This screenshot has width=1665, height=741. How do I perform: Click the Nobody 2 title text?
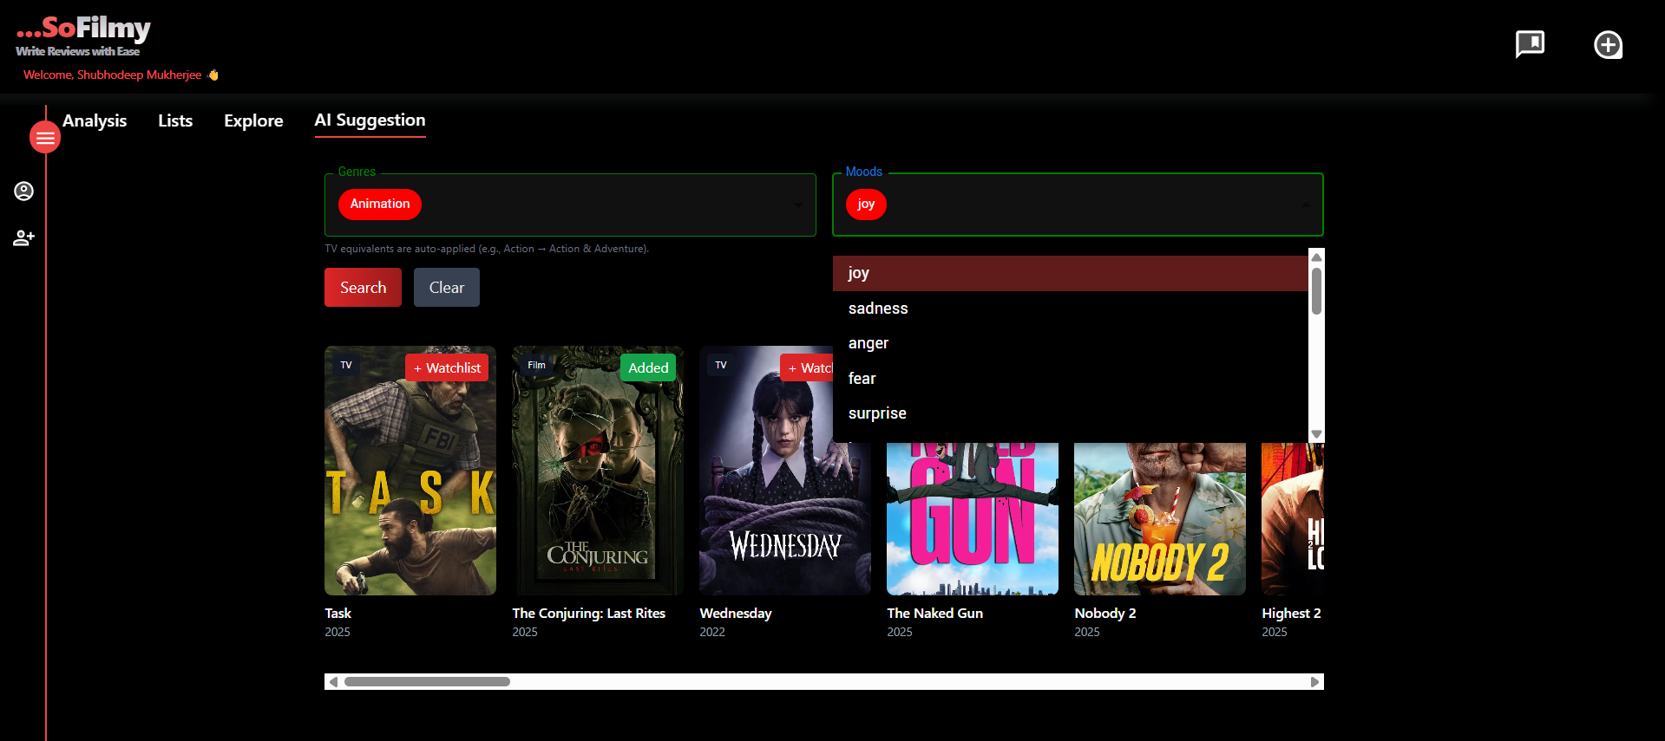click(x=1105, y=613)
